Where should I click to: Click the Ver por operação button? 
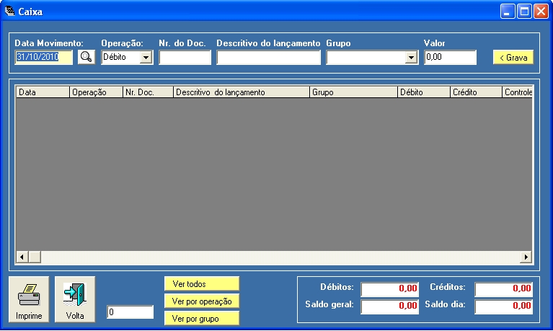click(201, 301)
